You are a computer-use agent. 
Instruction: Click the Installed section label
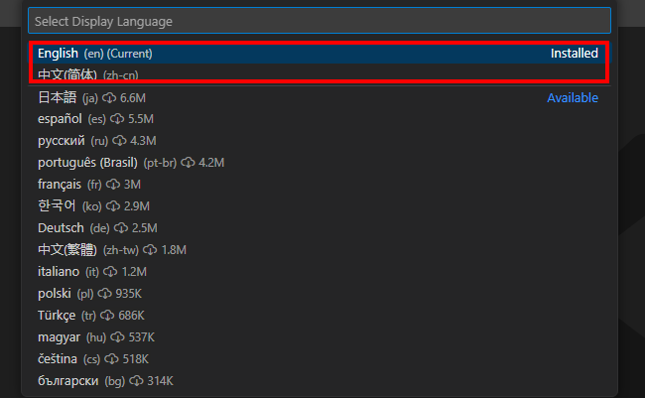[x=575, y=54]
